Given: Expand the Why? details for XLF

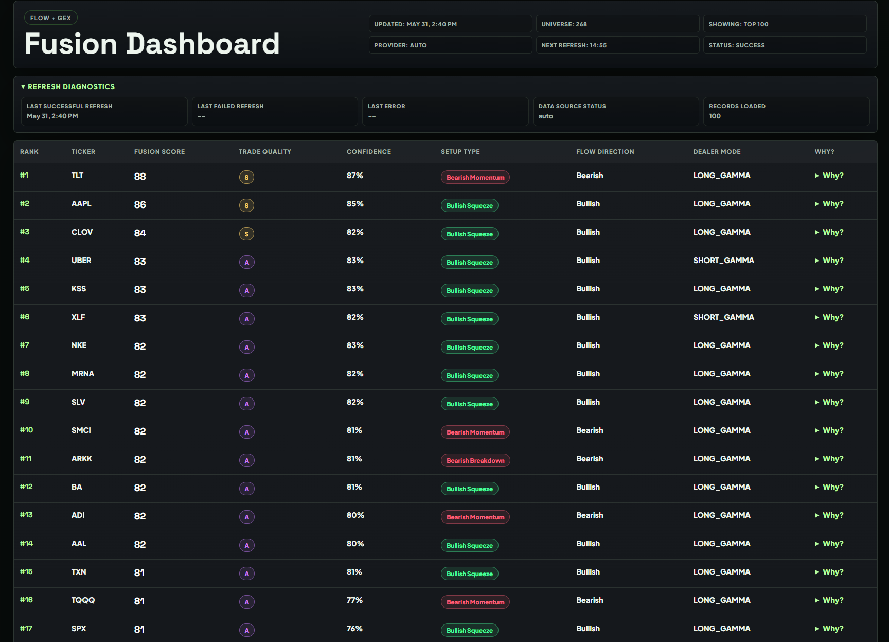Looking at the screenshot, I should [829, 317].
